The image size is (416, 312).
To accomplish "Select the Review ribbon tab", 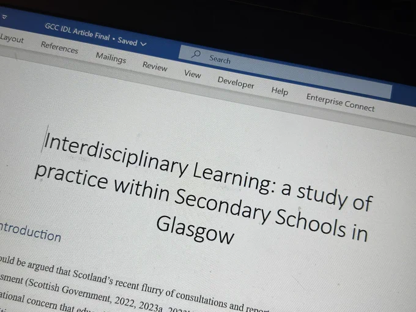I will click(155, 66).
